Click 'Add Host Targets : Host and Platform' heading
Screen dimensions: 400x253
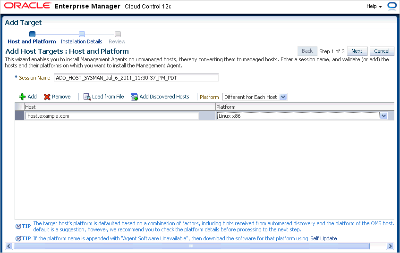[x=67, y=51]
